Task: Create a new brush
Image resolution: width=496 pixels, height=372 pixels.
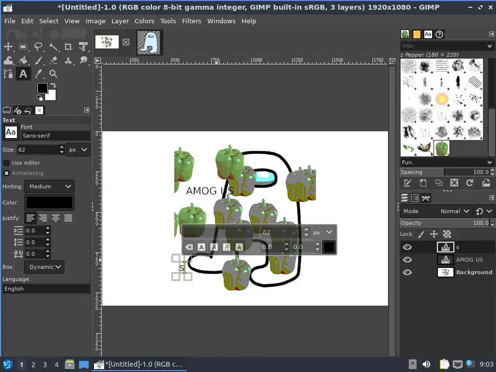Action: (x=423, y=183)
